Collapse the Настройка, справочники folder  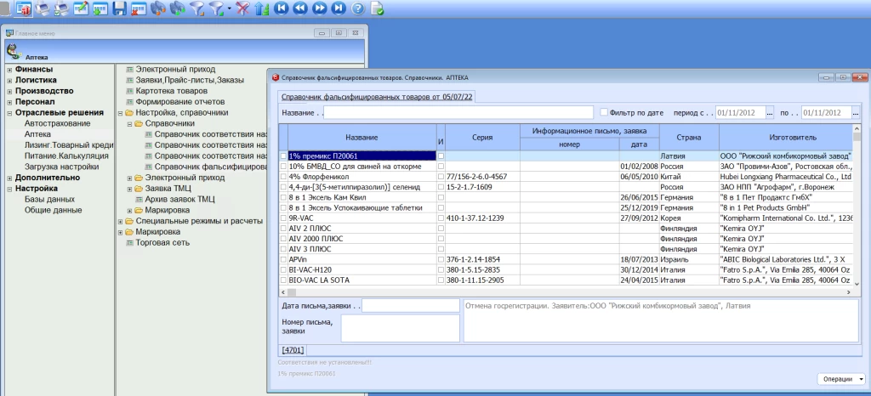click(x=121, y=112)
